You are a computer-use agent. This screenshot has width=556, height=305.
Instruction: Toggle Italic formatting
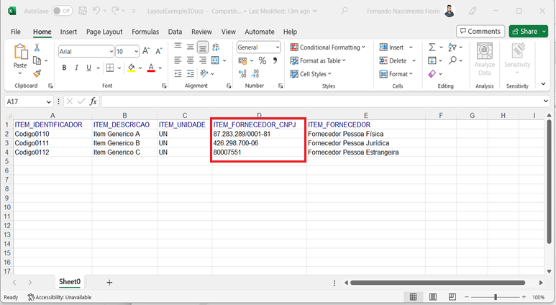point(77,68)
